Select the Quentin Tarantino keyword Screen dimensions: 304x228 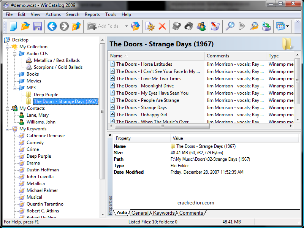45,204
